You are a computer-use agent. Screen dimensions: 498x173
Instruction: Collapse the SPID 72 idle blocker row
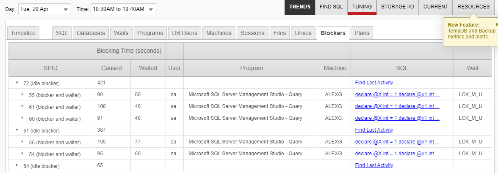pos(17,83)
